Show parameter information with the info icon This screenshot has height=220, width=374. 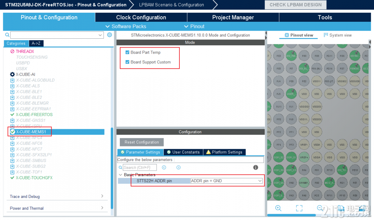click(256, 168)
